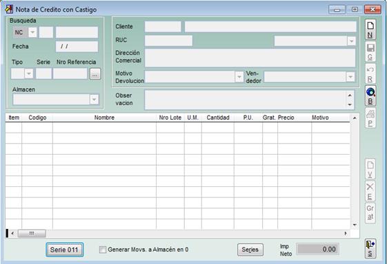
Task: Expand the Motivo Devolucion dropdown
Action: pyautogui.click(x=239, y=77)
